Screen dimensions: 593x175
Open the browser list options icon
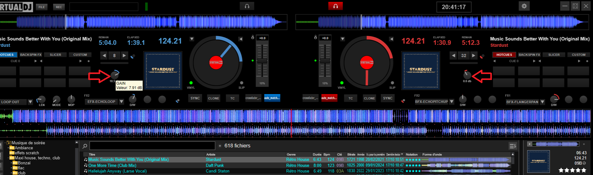pos(513,146)
